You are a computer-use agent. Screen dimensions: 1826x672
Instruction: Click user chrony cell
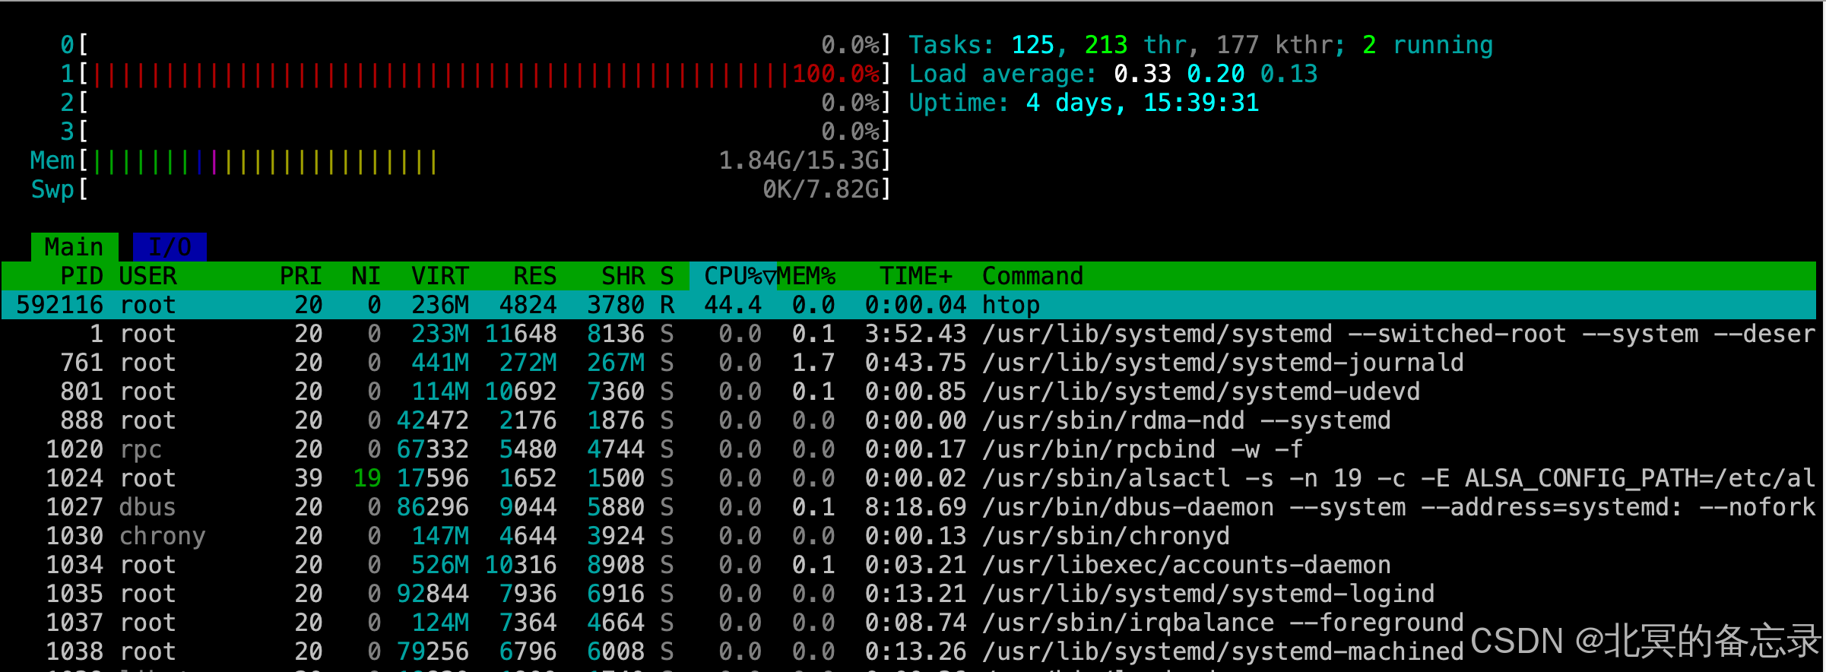[x=162, y=536]
